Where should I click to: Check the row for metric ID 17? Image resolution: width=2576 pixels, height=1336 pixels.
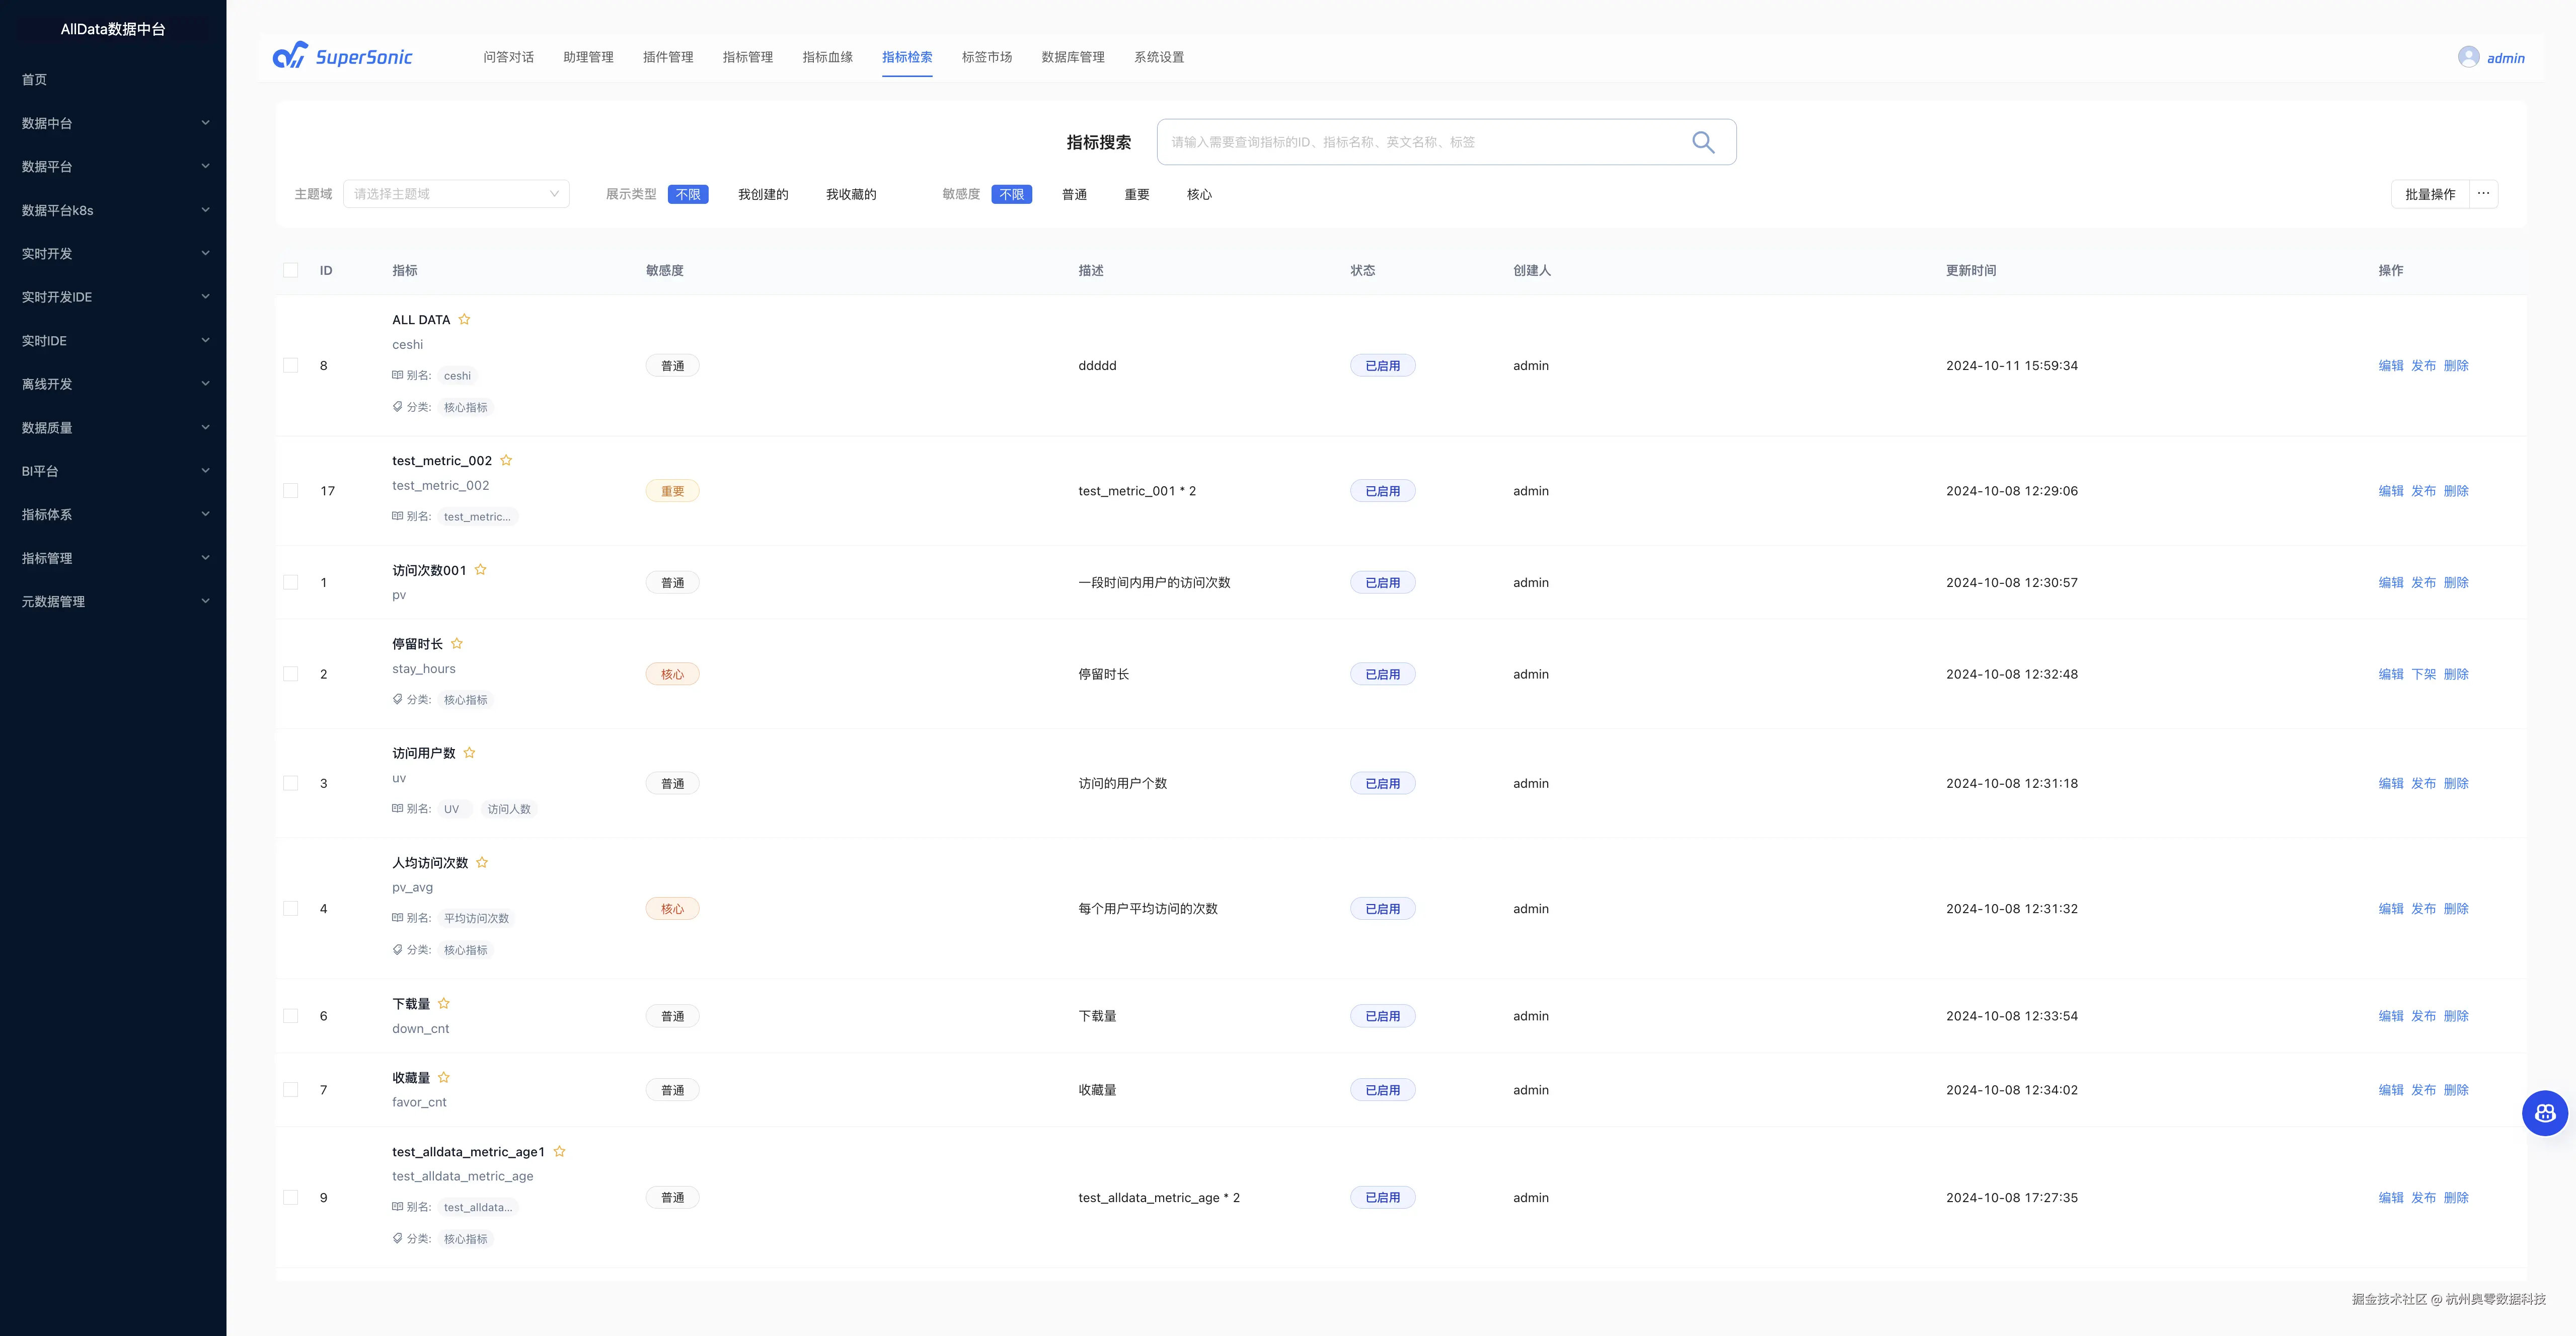(x=291, y=491)
